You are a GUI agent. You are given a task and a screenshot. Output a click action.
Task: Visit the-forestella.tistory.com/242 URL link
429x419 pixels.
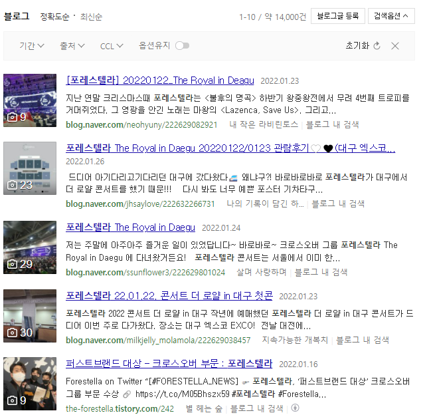(x=120, y=409)
